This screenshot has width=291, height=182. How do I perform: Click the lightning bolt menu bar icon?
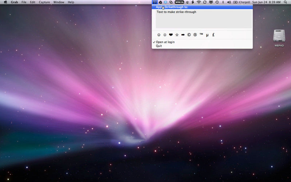pos(193,2)
